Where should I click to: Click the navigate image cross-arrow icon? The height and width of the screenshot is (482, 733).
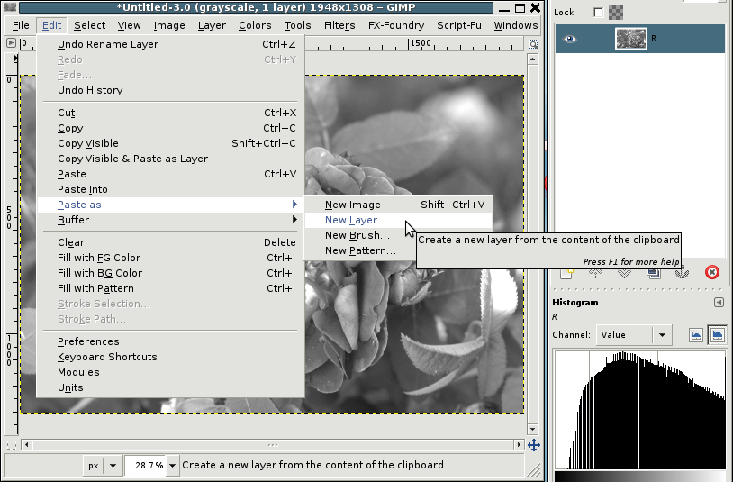(x=533, y=444)
